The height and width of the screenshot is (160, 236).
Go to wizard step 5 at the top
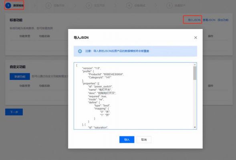pos(176,6)
